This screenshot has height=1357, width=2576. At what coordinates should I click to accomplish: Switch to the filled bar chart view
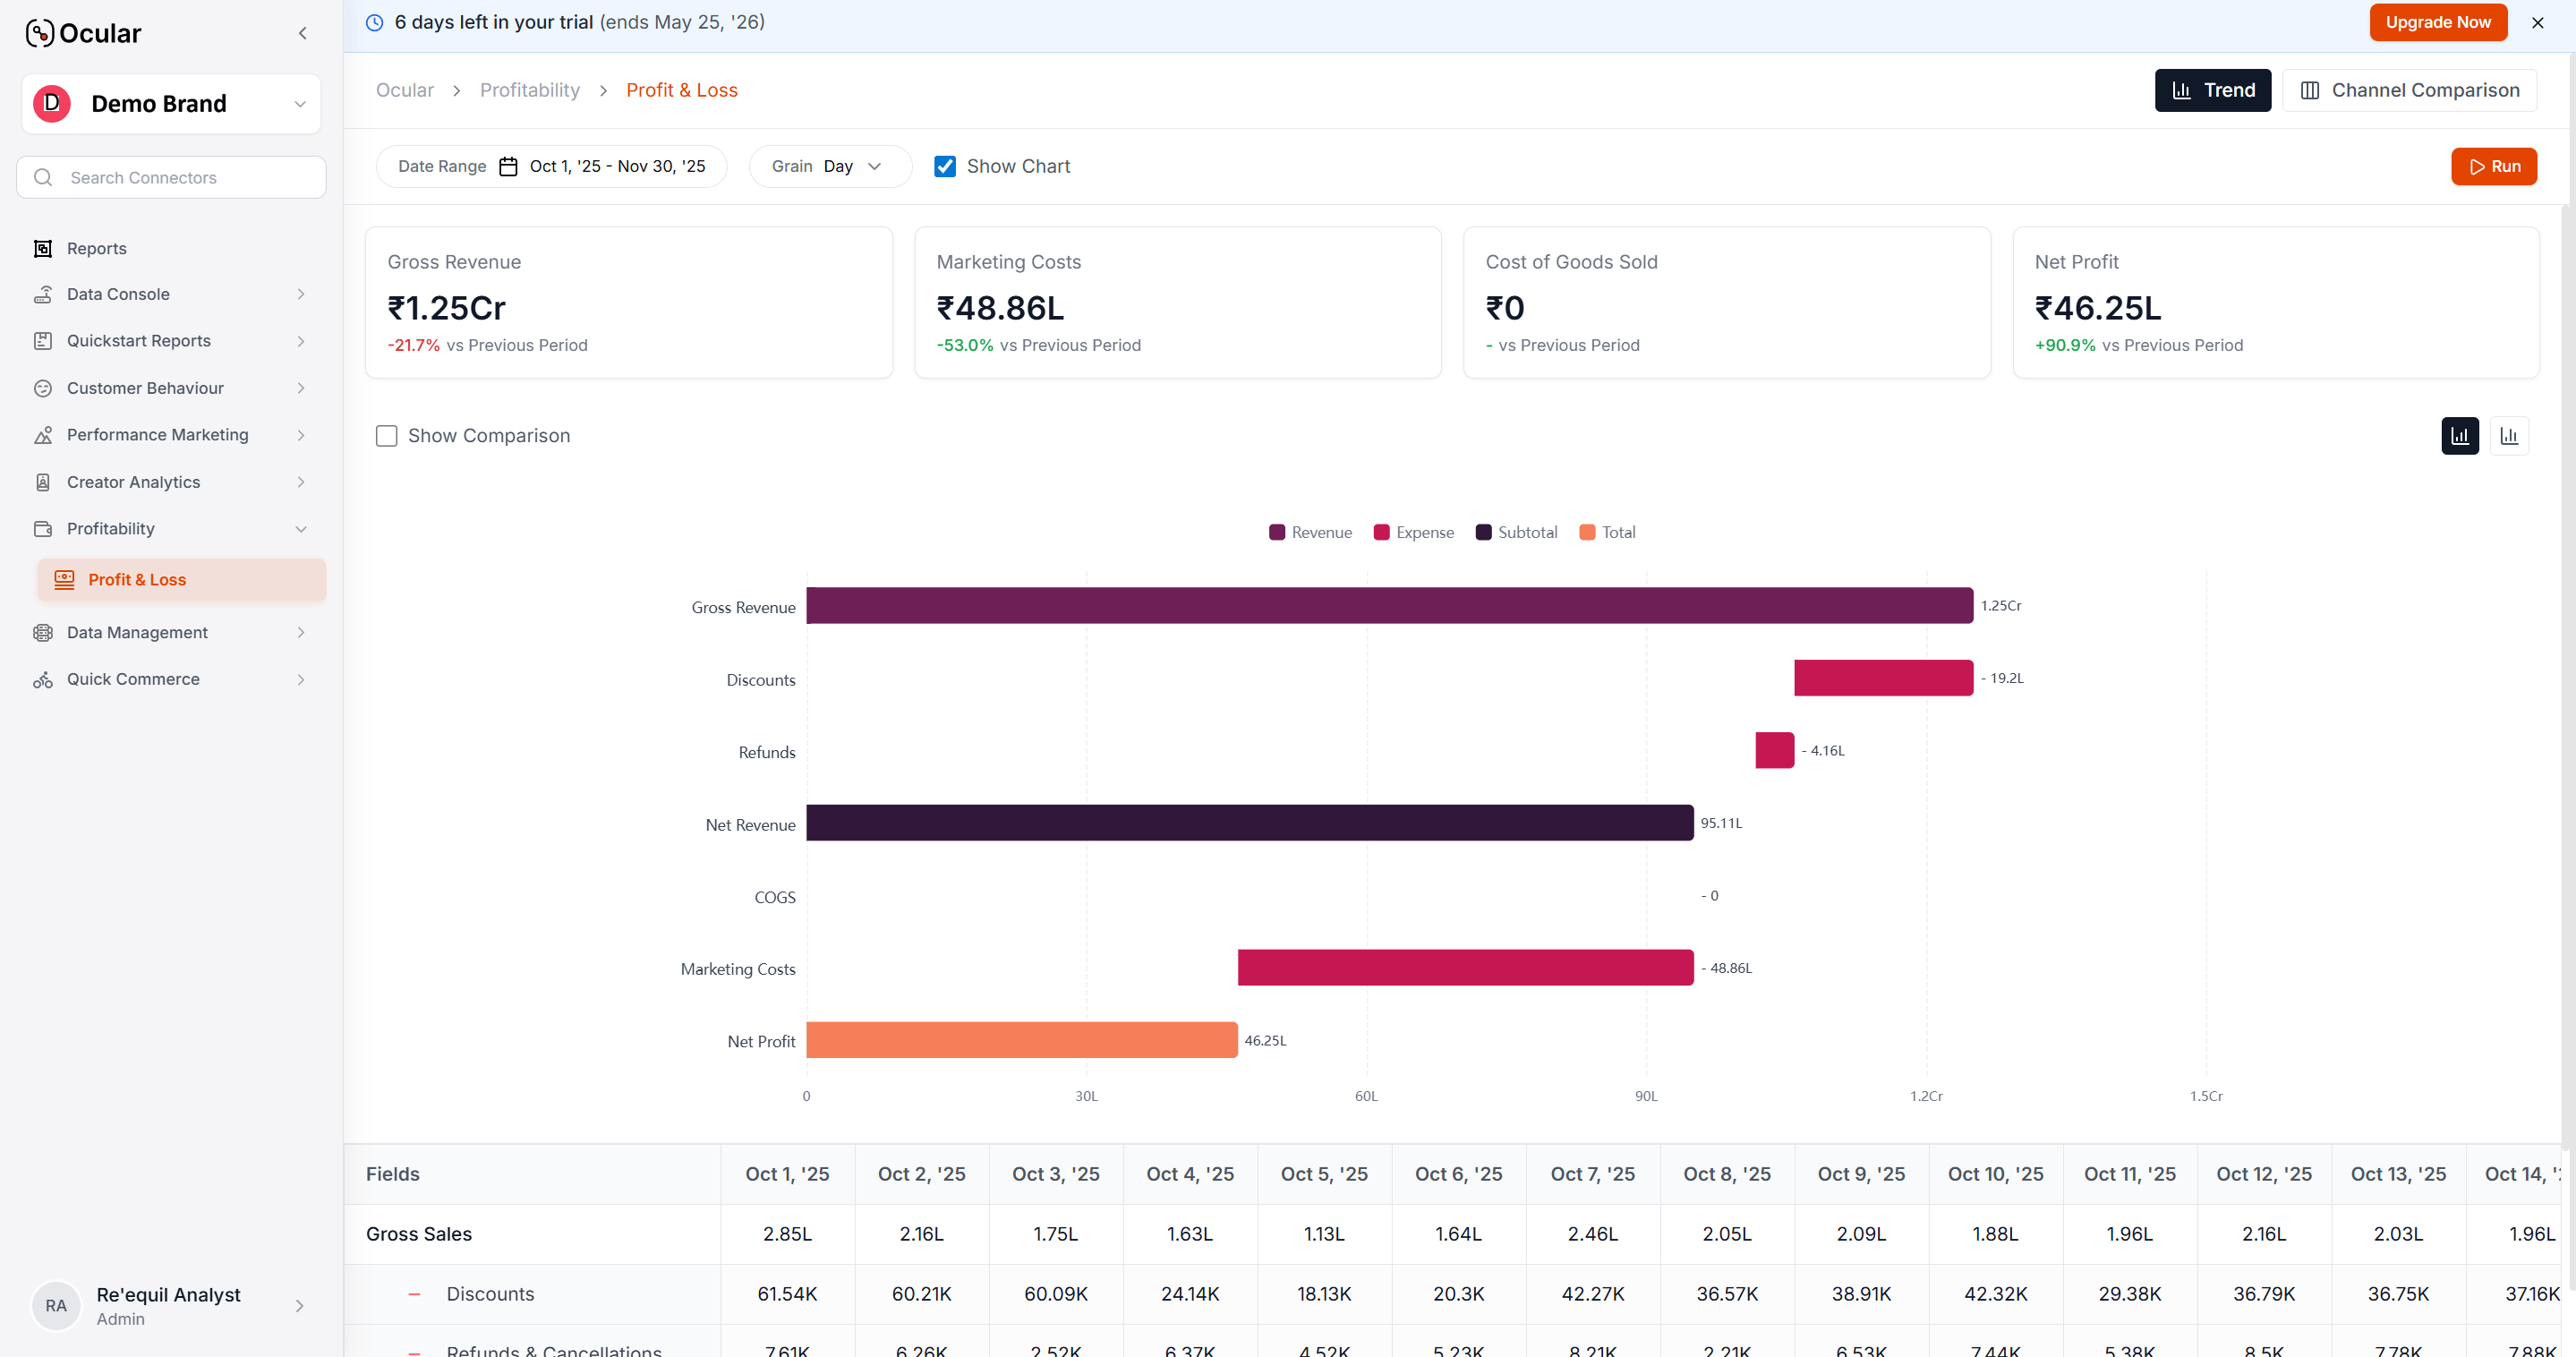(x=2460, y=436)
